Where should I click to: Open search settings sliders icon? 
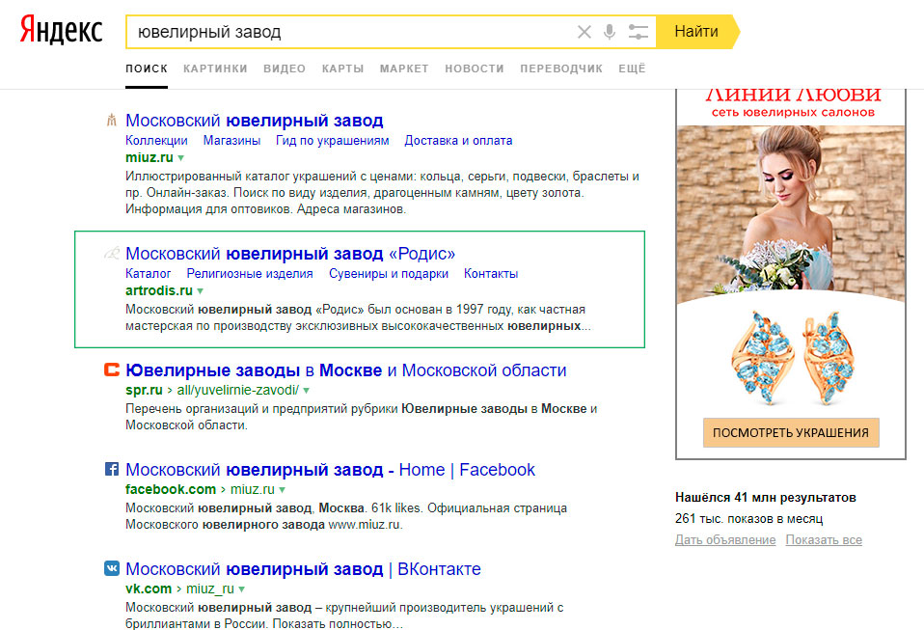click(638, 32)
